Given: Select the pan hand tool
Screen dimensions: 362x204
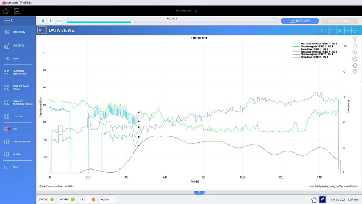Looking at the screenshot, I should (355, 46).
